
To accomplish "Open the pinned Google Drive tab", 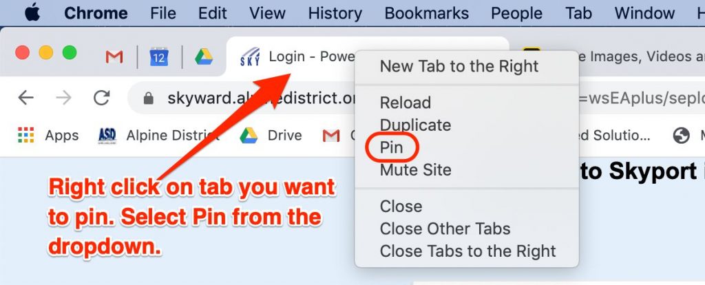I will click(204, 56).
